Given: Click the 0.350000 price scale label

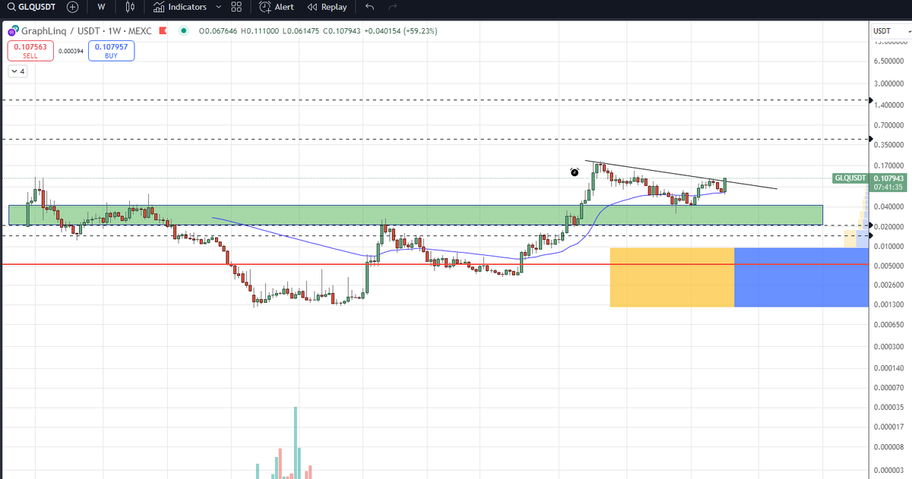Looking at the screenshot, I should click(889, 144).
